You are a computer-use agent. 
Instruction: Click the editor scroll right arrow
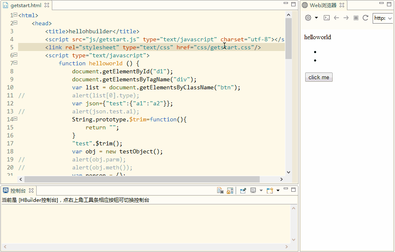point(282,179)
